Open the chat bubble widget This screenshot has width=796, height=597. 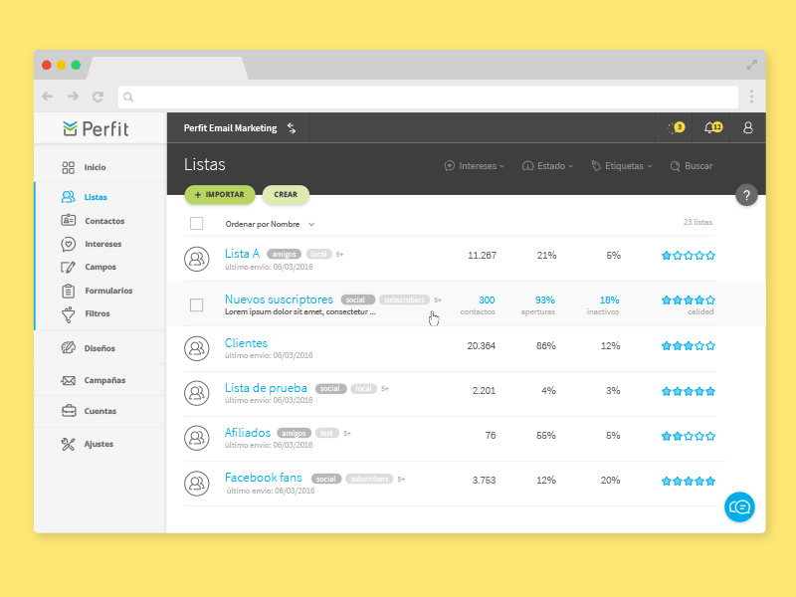tap(739, 506)
